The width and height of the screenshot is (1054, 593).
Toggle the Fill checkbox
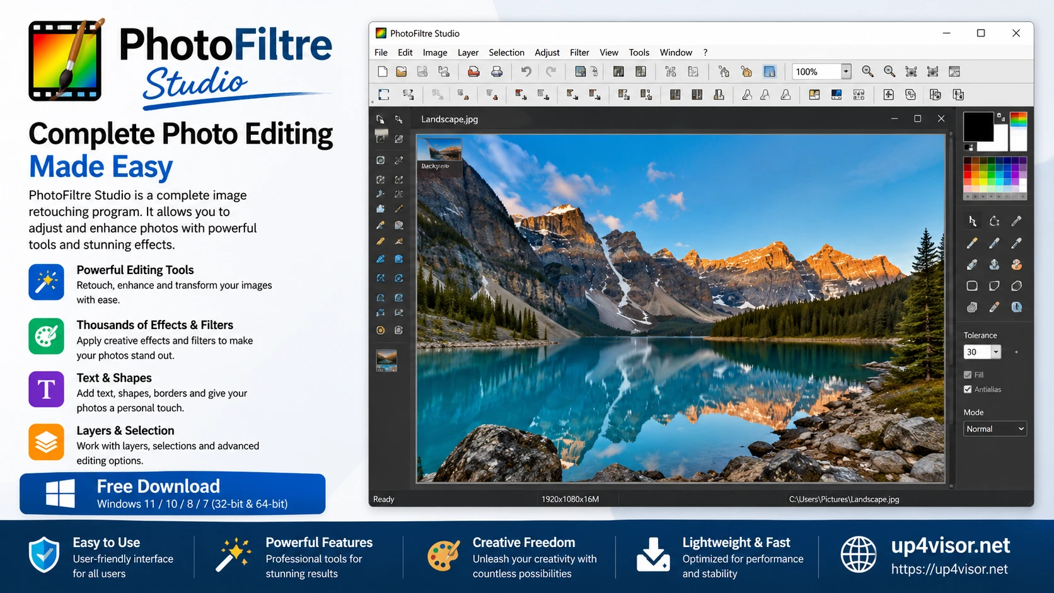point(968,374)
